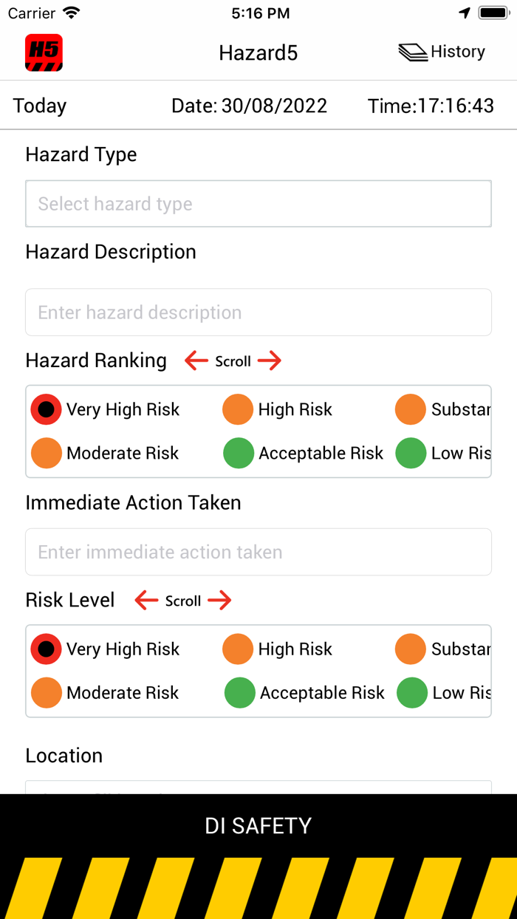
Task: Click the Date: 30/08/2022 text
Action: (x=249, y=106)
